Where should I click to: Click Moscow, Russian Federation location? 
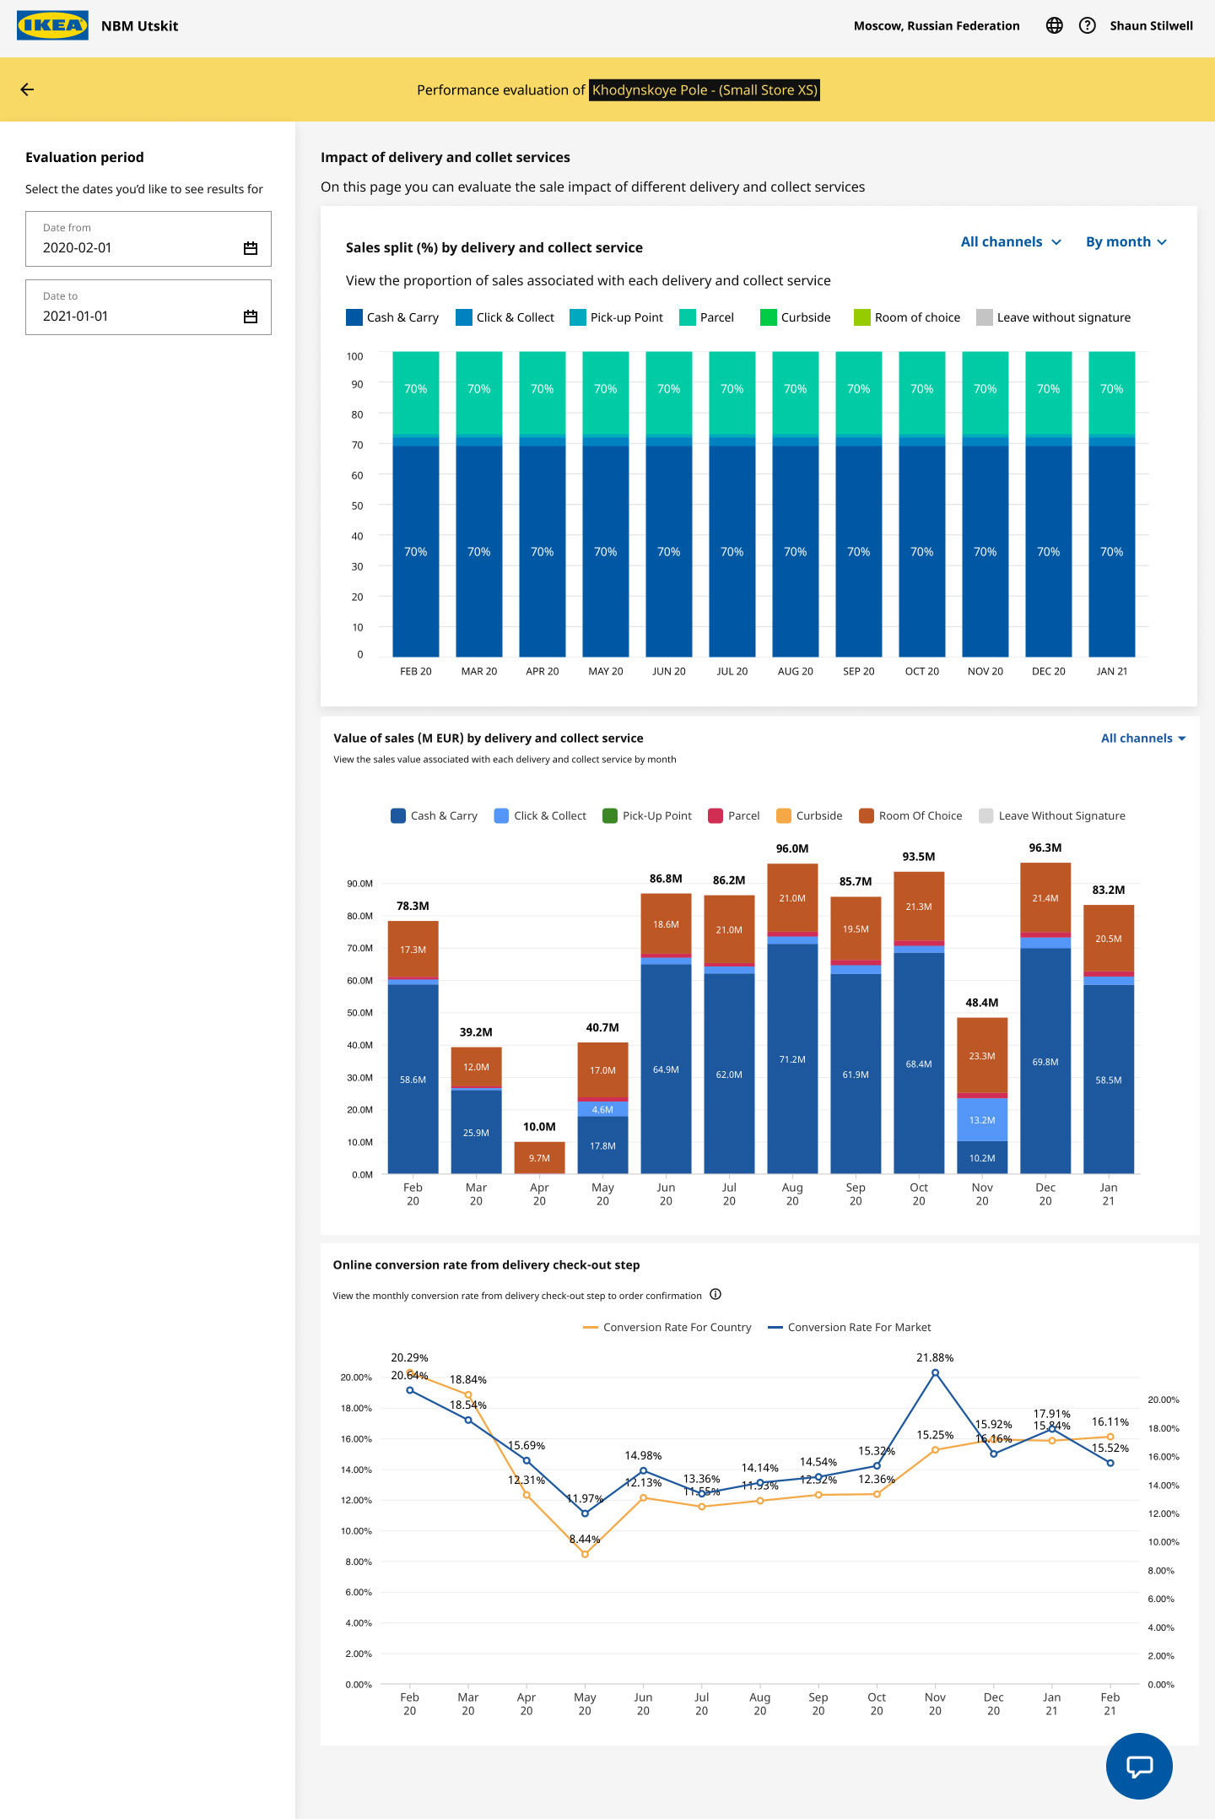tap(937, 25)
